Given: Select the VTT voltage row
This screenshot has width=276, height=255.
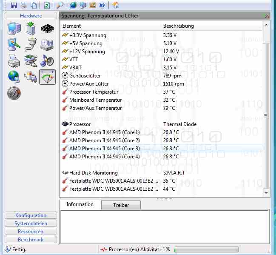Looking at the screenshot, I should pos(161,60).
